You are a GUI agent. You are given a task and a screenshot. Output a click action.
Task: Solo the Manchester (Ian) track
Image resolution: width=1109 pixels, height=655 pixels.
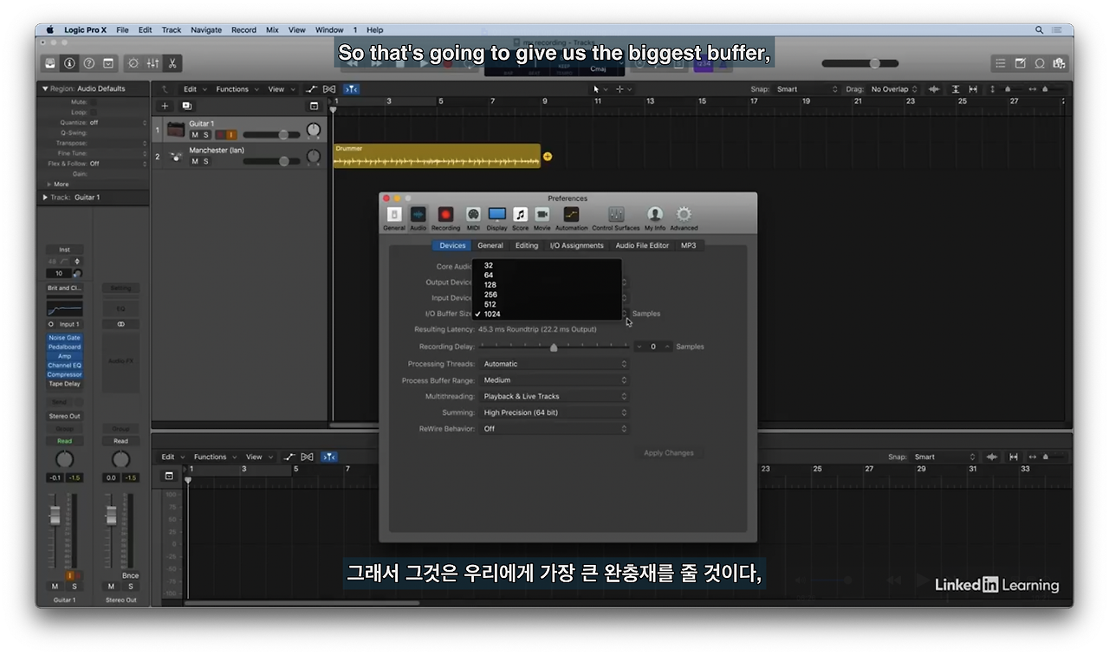coord(205,161)
